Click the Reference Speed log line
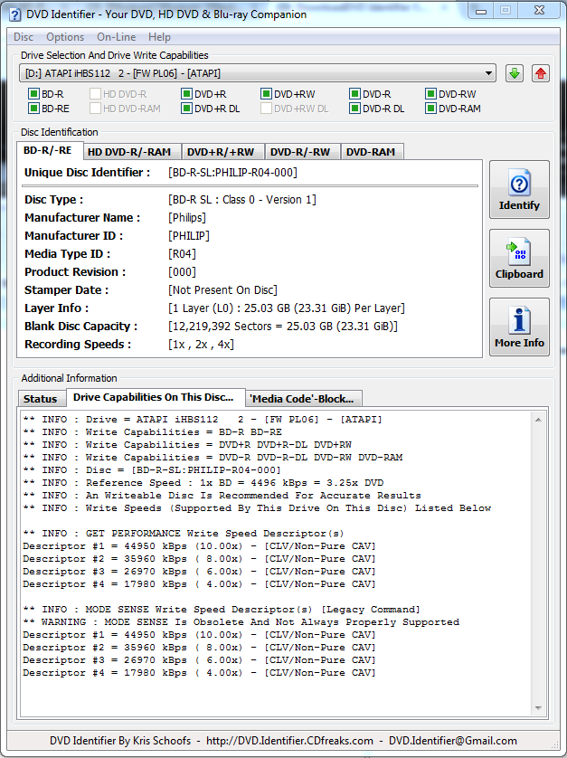The width and height of the screenshot is (567, 758). pos(203,483)
